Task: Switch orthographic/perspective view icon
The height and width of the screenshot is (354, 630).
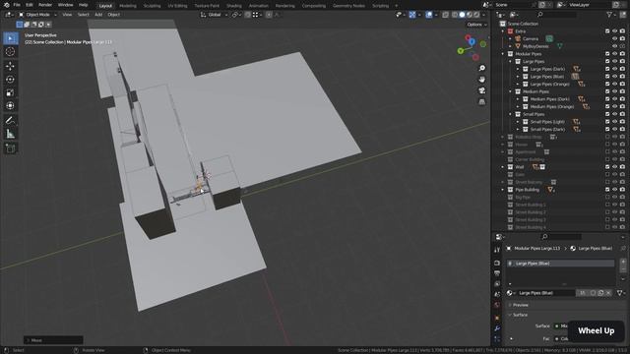Action: pos(481,102)
